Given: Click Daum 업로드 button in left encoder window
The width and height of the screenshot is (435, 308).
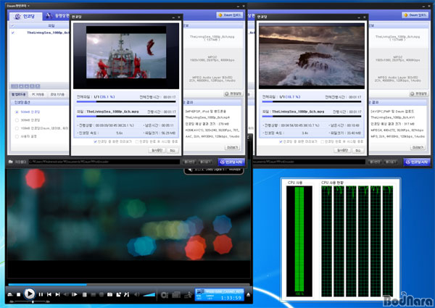Looking at the screenshot, I should point(230,15).
